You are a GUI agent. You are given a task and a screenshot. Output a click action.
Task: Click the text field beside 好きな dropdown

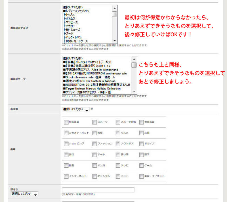tap(98, 190)
